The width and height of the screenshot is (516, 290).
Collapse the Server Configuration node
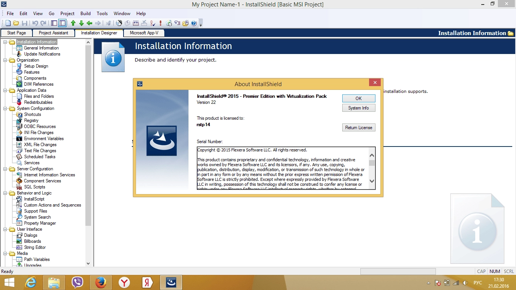[x=5, y=169]
